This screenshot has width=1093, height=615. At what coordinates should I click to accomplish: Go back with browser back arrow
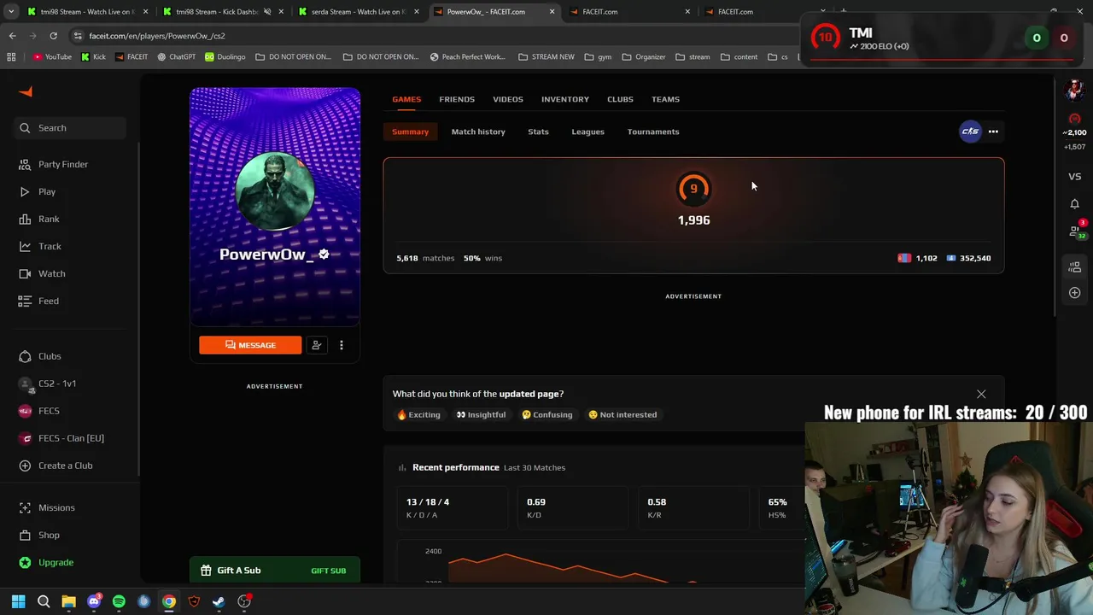click(12, 36)
